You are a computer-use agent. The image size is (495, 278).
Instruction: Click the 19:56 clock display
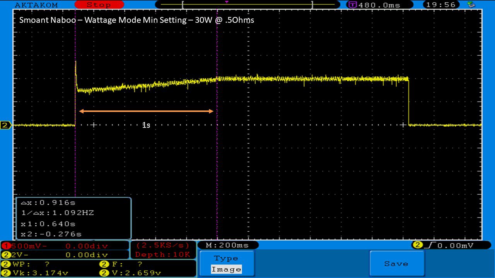[442, 5]
